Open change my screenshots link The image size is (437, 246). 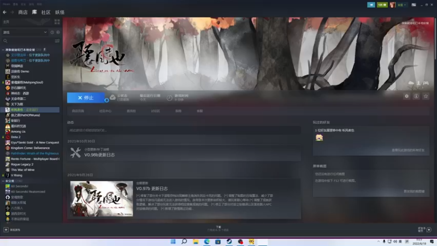pyautogui.click(x=414, y=191)
